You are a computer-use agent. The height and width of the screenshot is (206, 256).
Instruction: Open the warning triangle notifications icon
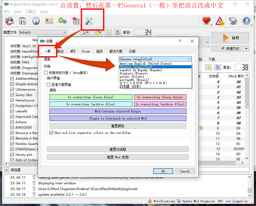(220, 21)
